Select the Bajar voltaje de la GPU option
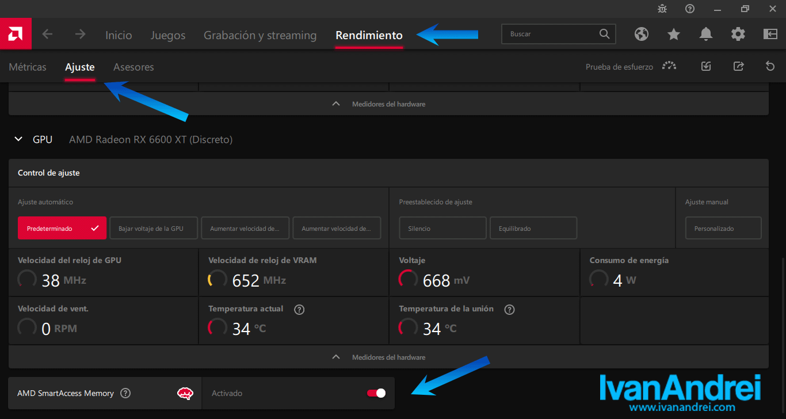This screenshot has width=786, height=419. (x=153, y=228)
